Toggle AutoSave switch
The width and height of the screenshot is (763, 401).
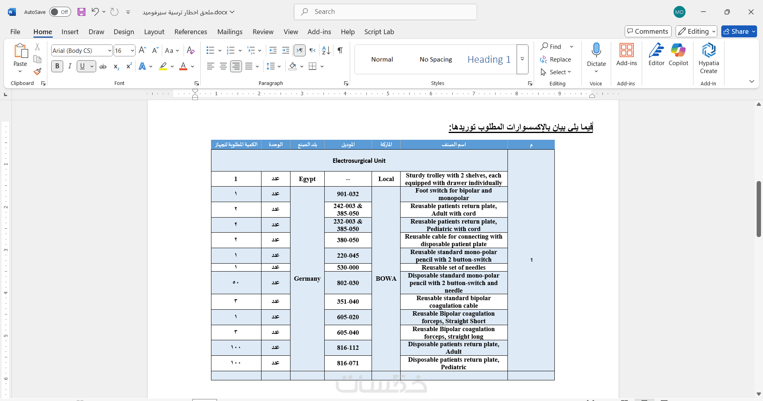[60, 12]
